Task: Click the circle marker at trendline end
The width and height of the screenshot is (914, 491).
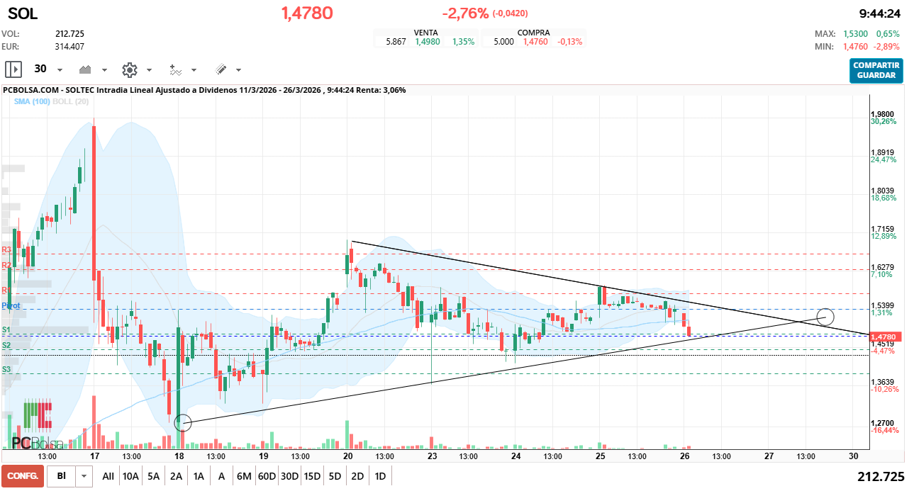Action: pyautogui.click(x=825, y=316)
